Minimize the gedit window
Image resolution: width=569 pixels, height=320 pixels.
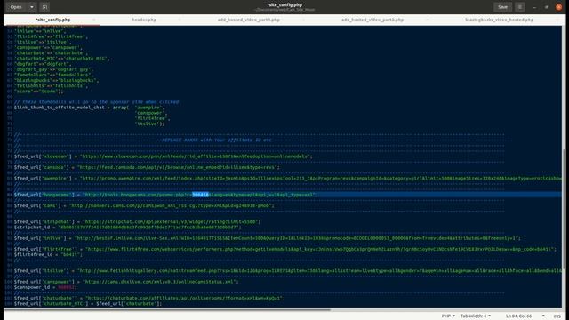click(x=534, y=7)
